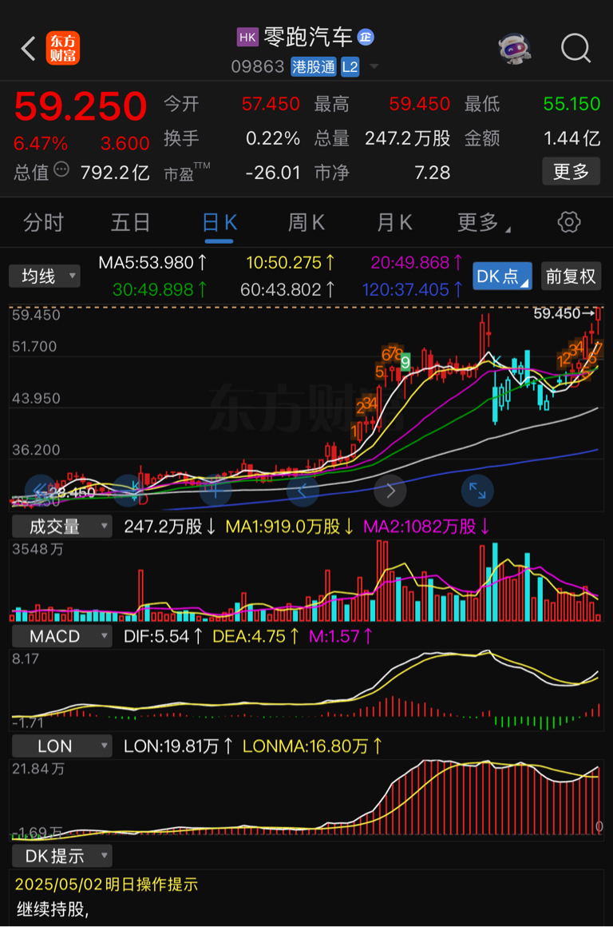Tap the 60:43.802 MA readout
Viewport: 613px width, 927px height.
point(287,289)
